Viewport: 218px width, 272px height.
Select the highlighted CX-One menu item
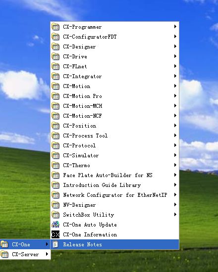[25, 244]
